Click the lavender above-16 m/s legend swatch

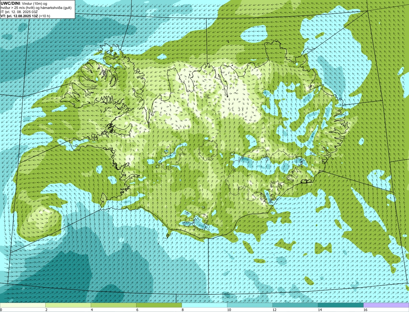[386, 305]
